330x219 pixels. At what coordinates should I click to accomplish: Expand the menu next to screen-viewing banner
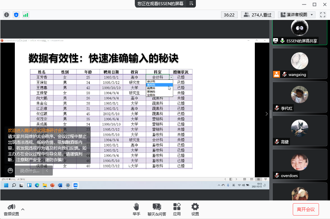(191, 4)
